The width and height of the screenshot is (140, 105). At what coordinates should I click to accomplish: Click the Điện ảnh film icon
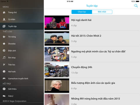4,50
